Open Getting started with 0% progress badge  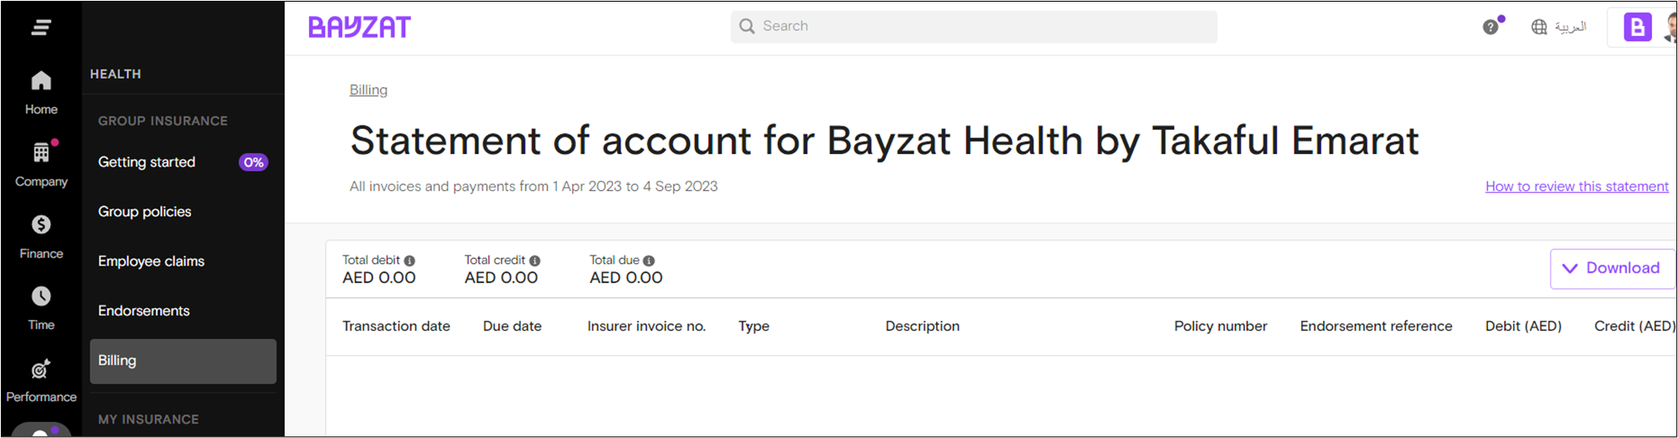click(x=183, y=162)
